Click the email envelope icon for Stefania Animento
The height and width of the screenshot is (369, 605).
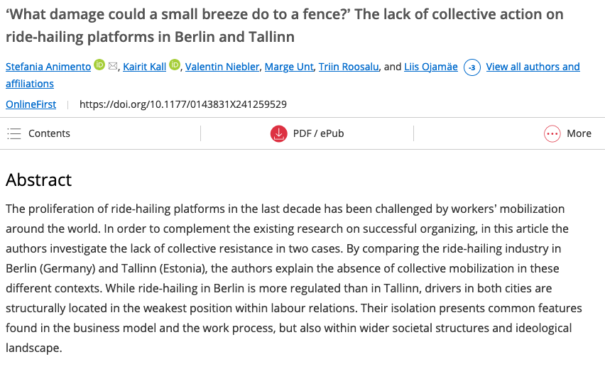(x=113, y=66)
